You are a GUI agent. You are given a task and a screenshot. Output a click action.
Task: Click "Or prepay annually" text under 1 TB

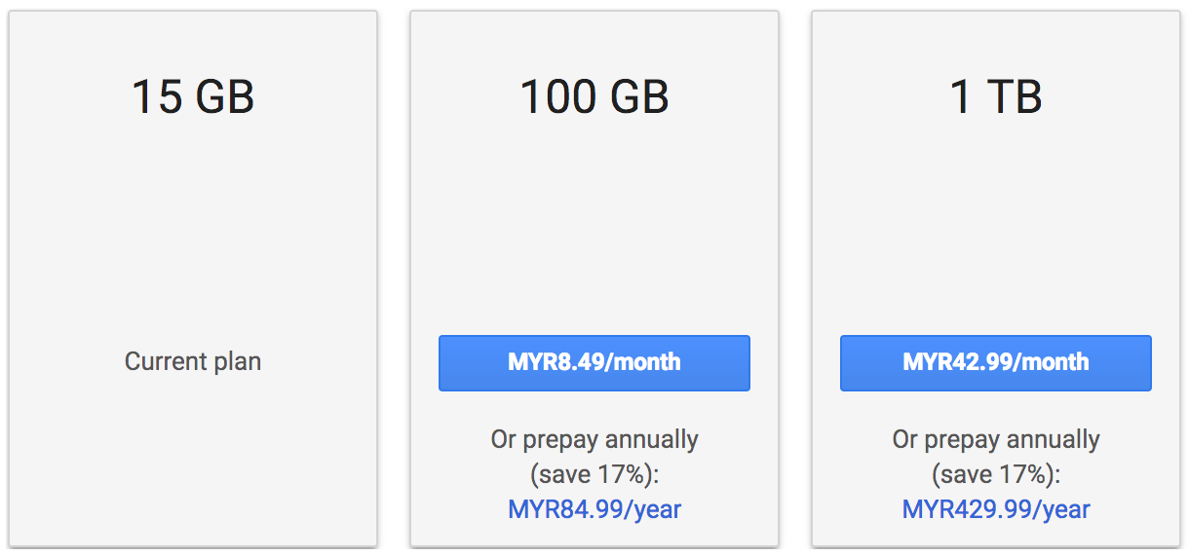tap(996, 439)
